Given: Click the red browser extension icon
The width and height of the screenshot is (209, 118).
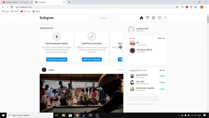Looking at the screenshot, I should (x=187, y=7).
